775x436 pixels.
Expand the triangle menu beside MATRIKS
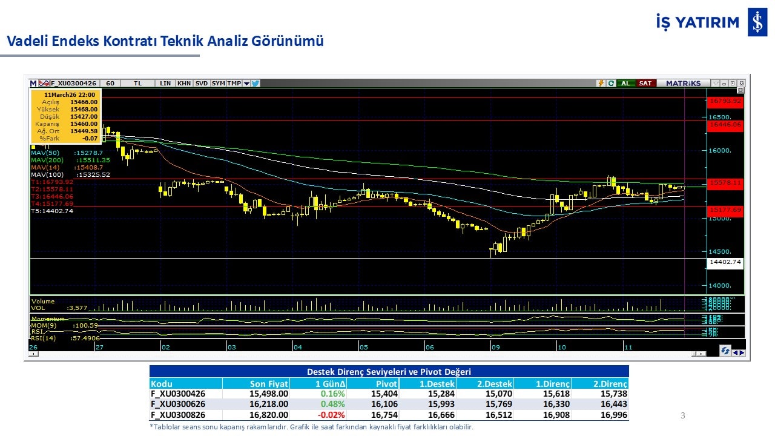point(716,84)
